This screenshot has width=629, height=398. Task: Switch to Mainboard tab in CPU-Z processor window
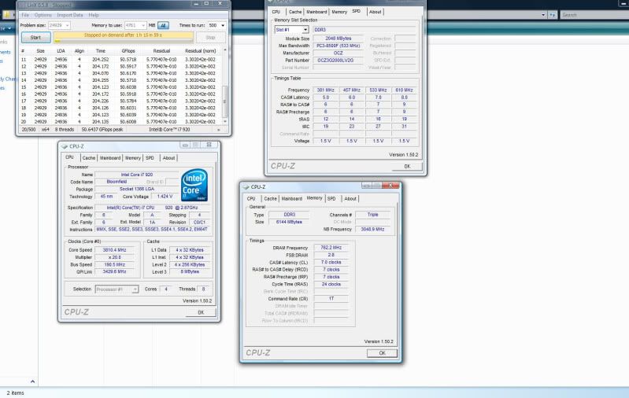[x=110, y=158]
